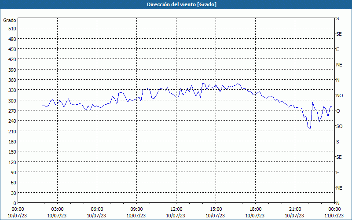Pick the 390 degree axis label
The width and height of the screenshot is (352, 220).
[12, 70]
